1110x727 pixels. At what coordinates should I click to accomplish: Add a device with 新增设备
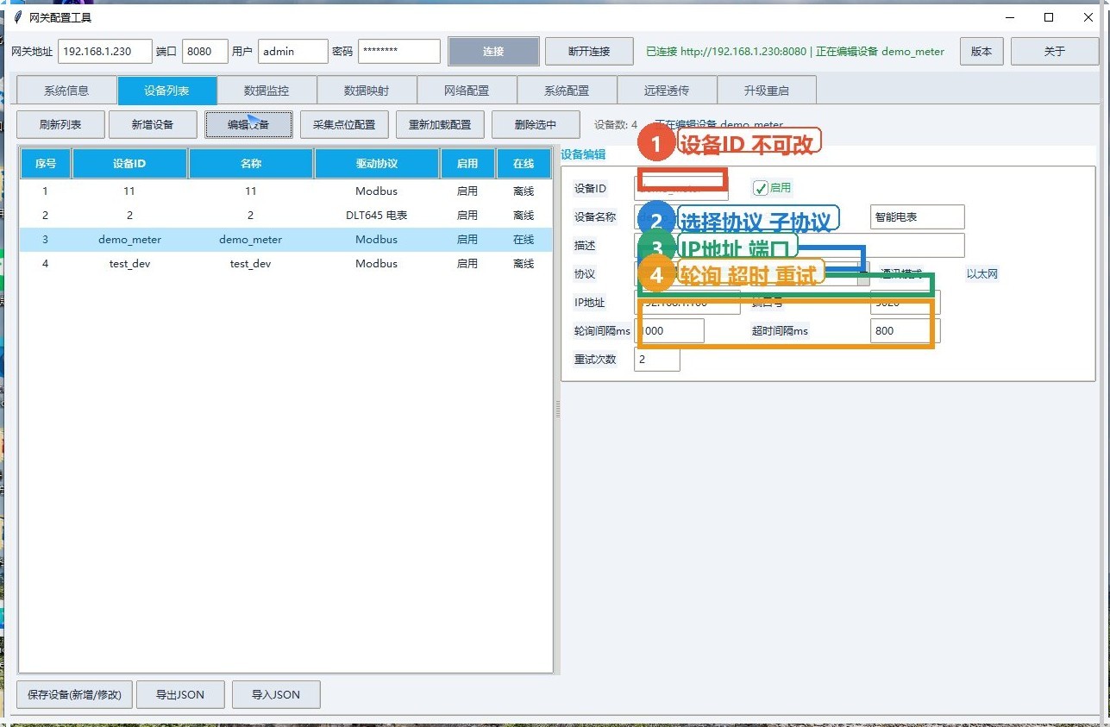[x=153, y=124]
